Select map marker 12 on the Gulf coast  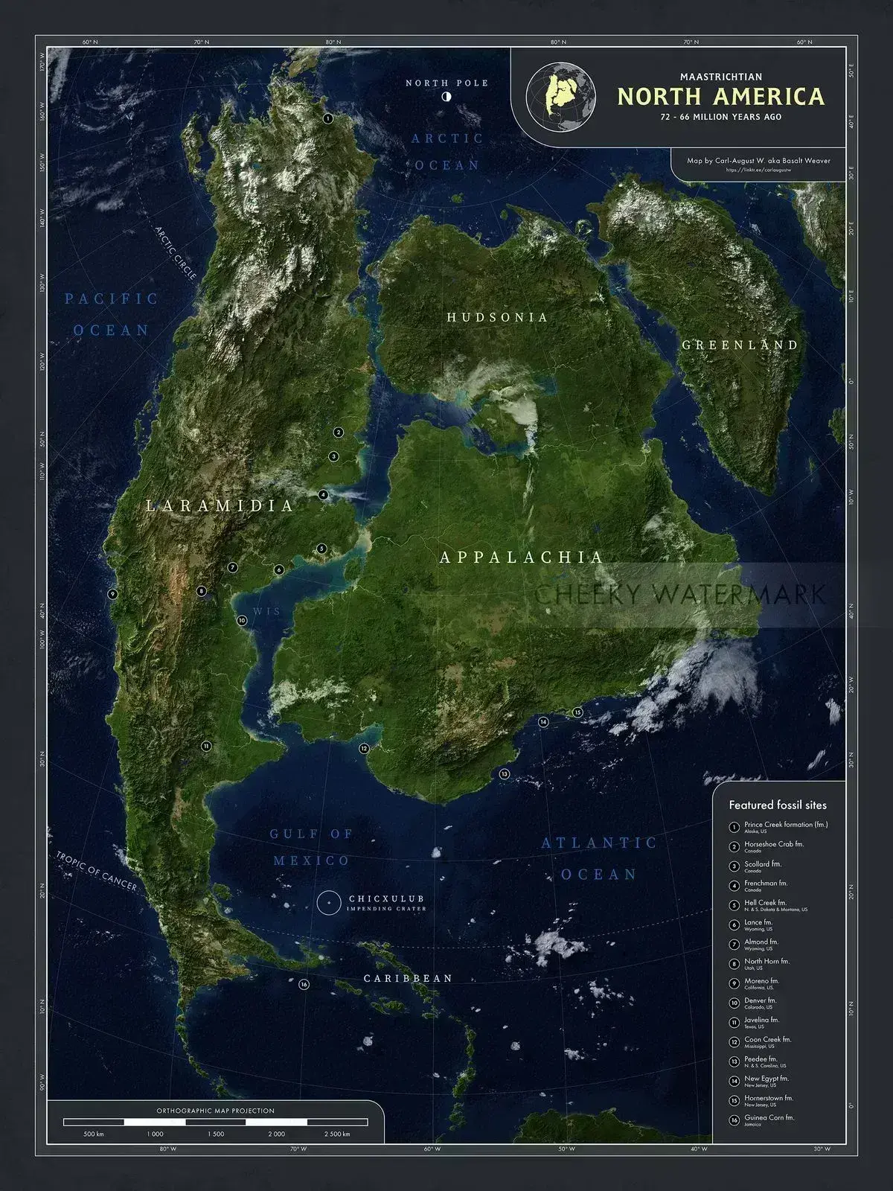pos(364,749)
